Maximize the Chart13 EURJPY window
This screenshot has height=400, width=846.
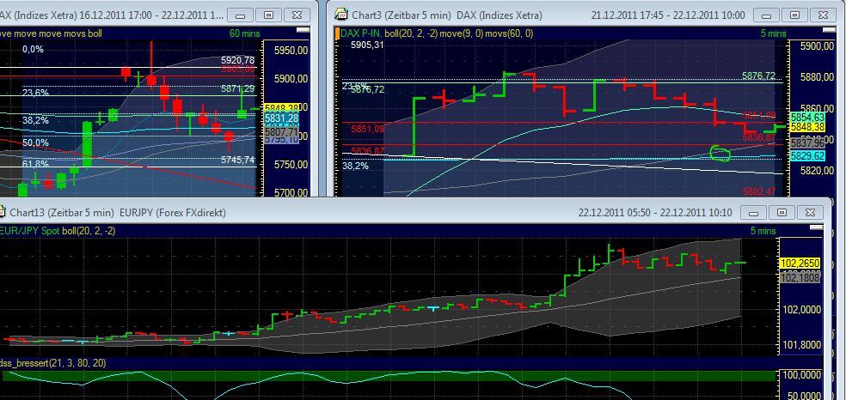click(782, 213)
